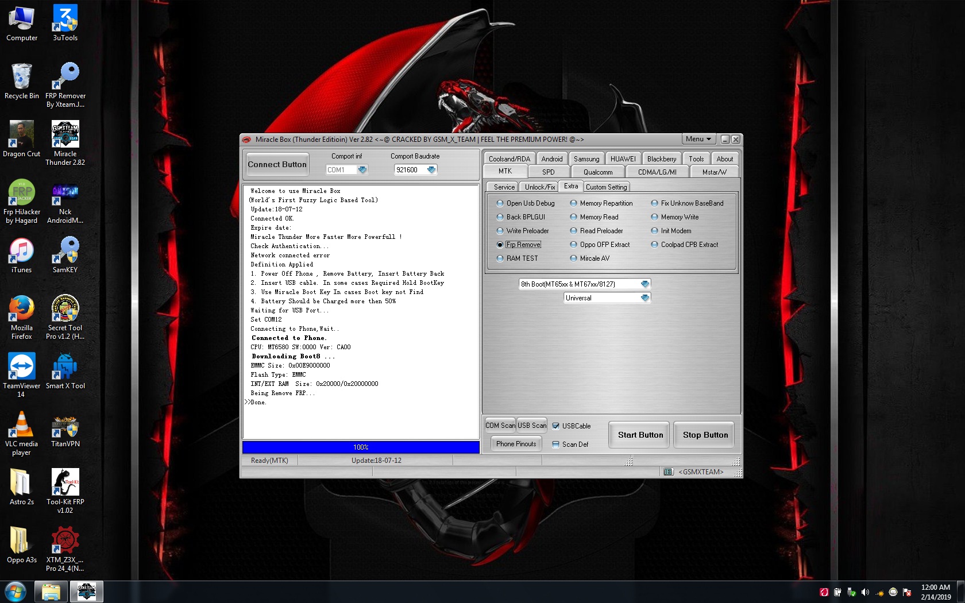Switch to the Unlock/Fix sub-tab
The width and height of the screenshot is (965, 603).
coord(540,187)
